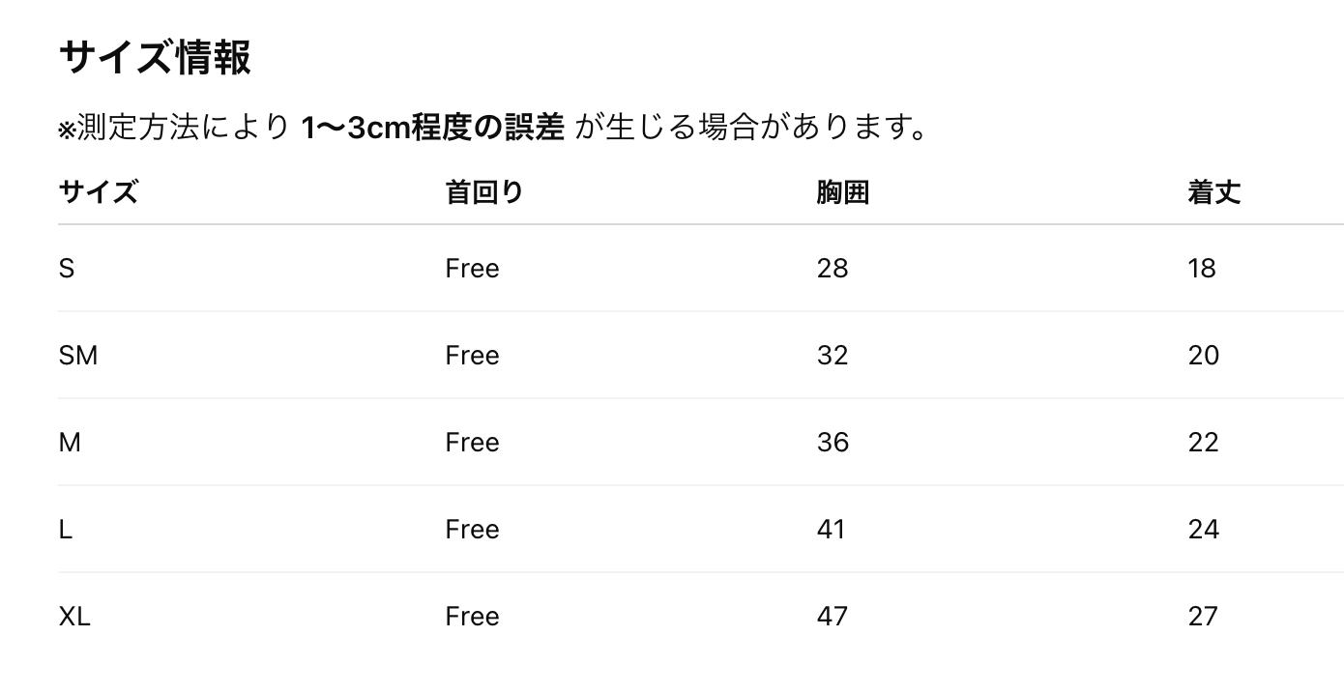The image size is (1344, 694).
Task: Click the L size row label
Action: click(x=66, y=530)
